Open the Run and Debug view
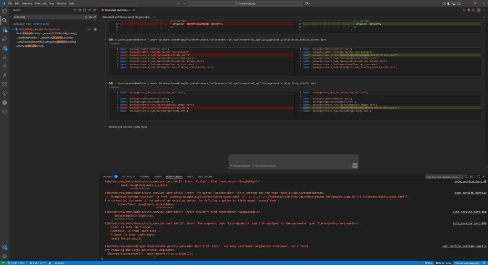The image size is (488, 265). pos(4,39)
